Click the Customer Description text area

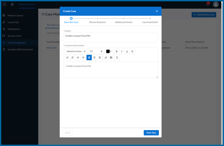[x=111, y=70]
